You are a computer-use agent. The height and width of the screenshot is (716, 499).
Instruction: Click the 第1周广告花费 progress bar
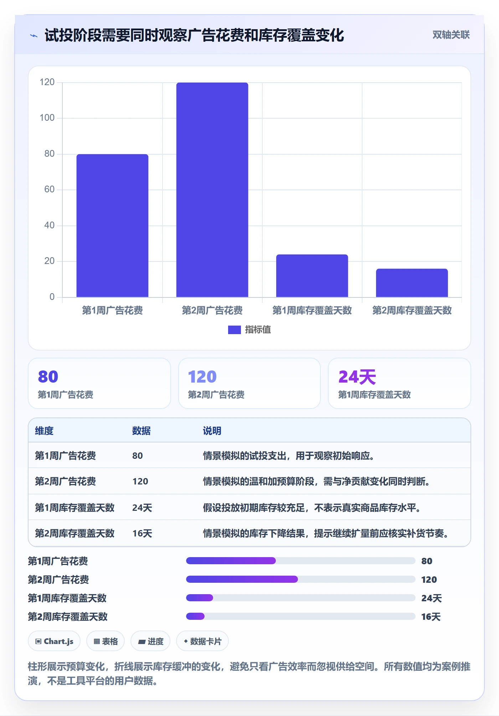point(300,561)
